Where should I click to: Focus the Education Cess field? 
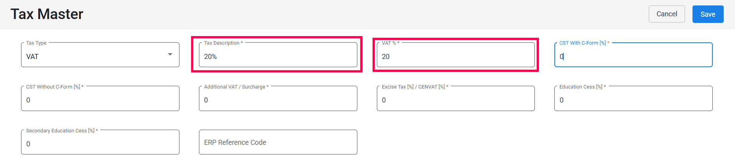click(633, 100)
